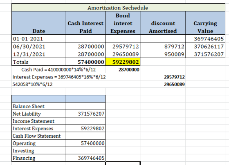The image size is (229, 165).
Task: Click the 'Cash Interest Paid' header cell
Action: [x=85, y=23]
